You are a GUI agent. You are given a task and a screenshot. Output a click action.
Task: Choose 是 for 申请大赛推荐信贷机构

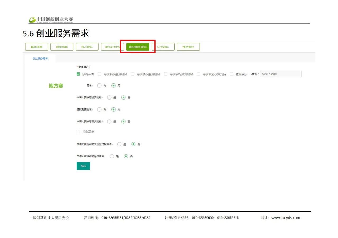109,122
